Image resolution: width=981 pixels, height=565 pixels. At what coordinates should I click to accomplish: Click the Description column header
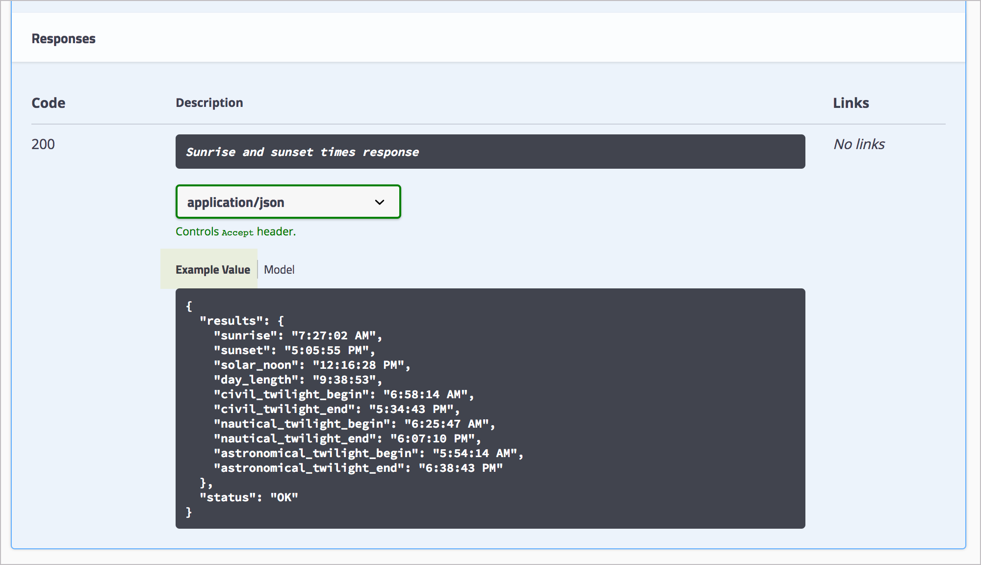coord(209,103)
